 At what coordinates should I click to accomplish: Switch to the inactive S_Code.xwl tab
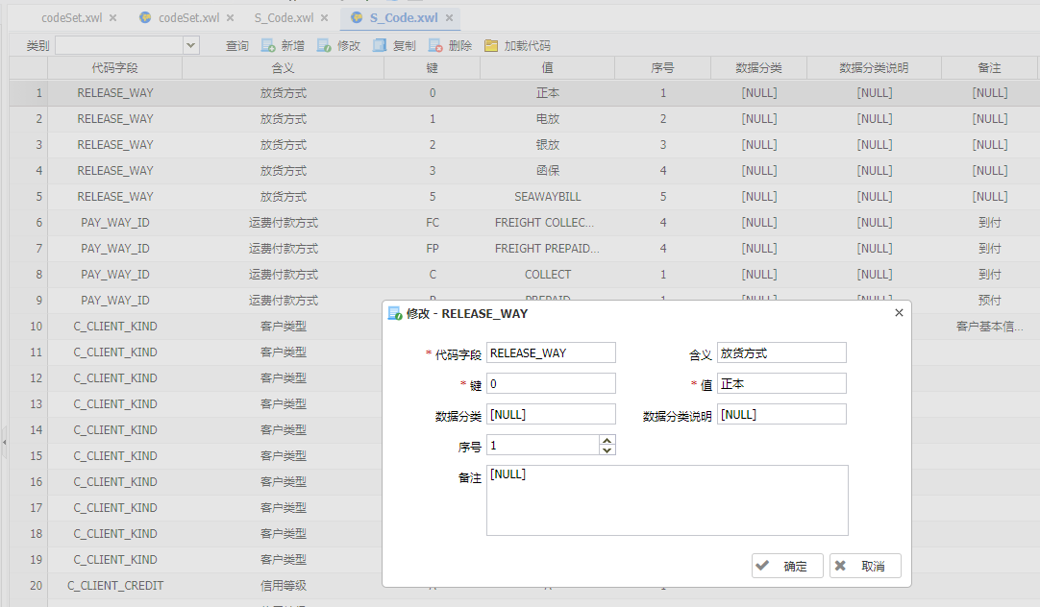(x=284, y=18)
